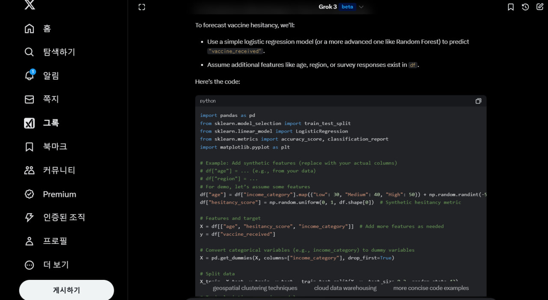The width and height of the screenshot is (548, 300).
Task: Open the Home icon in sidebar
Action: pyautogui.click(x=29, y=29)
